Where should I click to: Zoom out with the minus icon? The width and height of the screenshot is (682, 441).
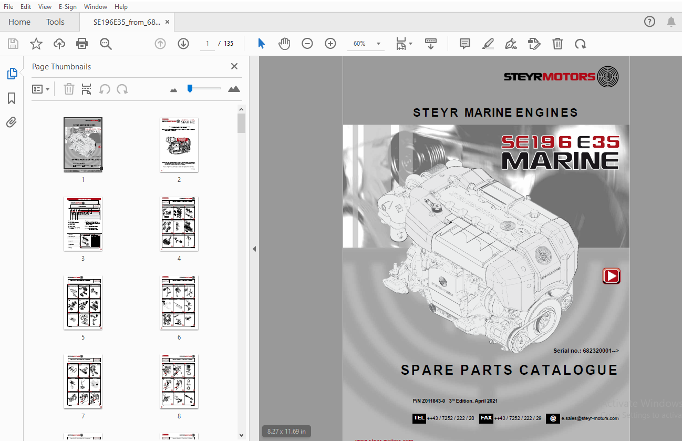point(307,44)
